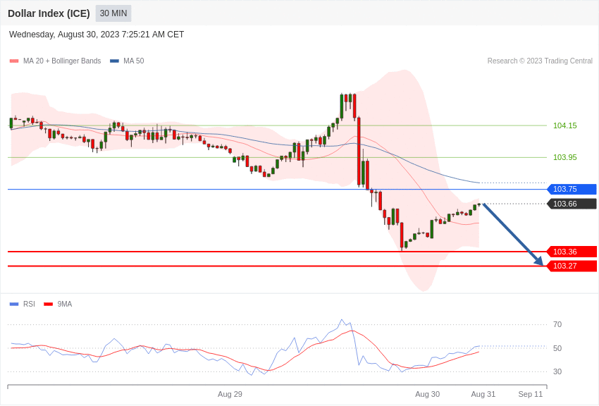Click the 9MA legend label
The image size is (599, 406).
[x=65, y=304]
